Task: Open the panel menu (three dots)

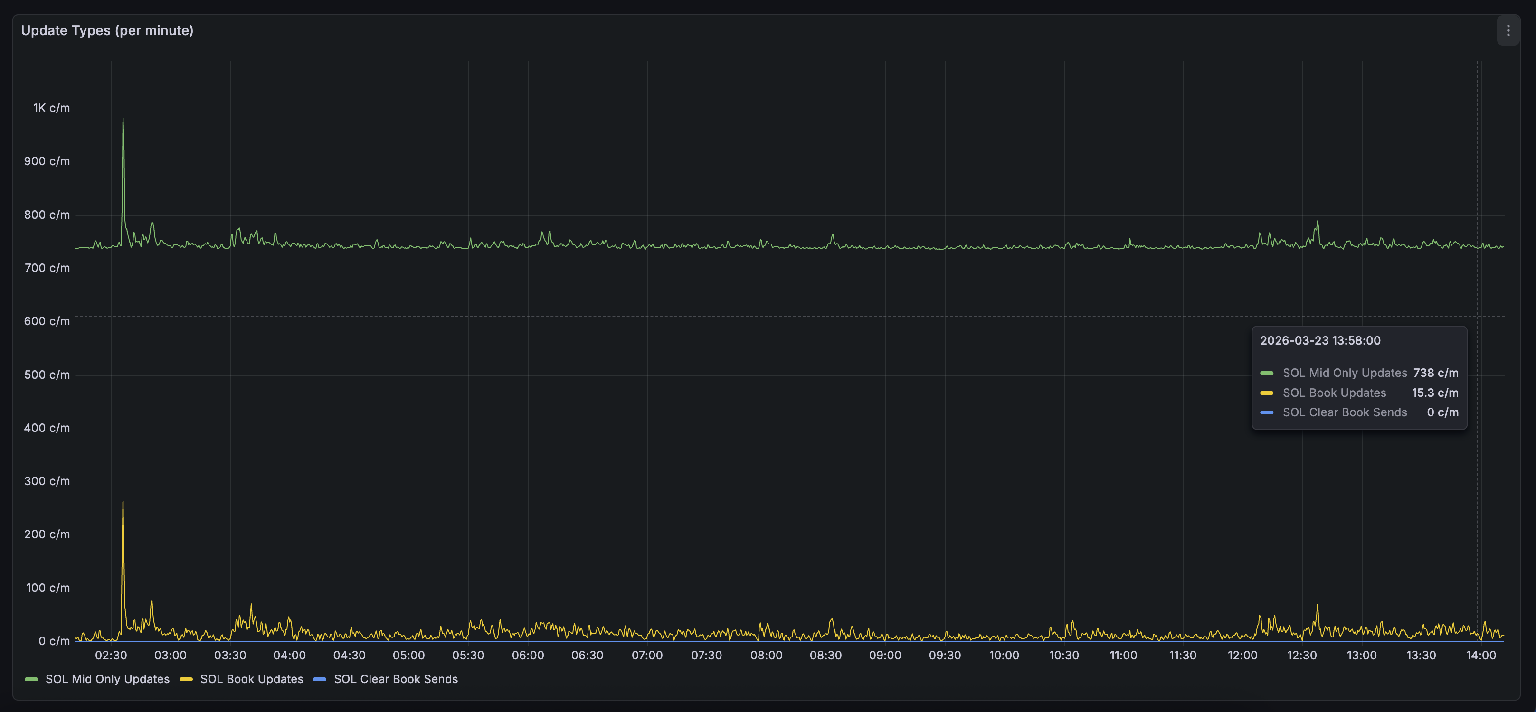Action: [x=1508, y=30]
